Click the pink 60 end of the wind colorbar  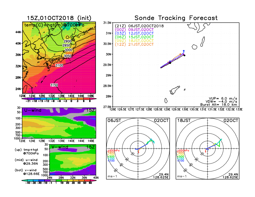click(93, 181)
